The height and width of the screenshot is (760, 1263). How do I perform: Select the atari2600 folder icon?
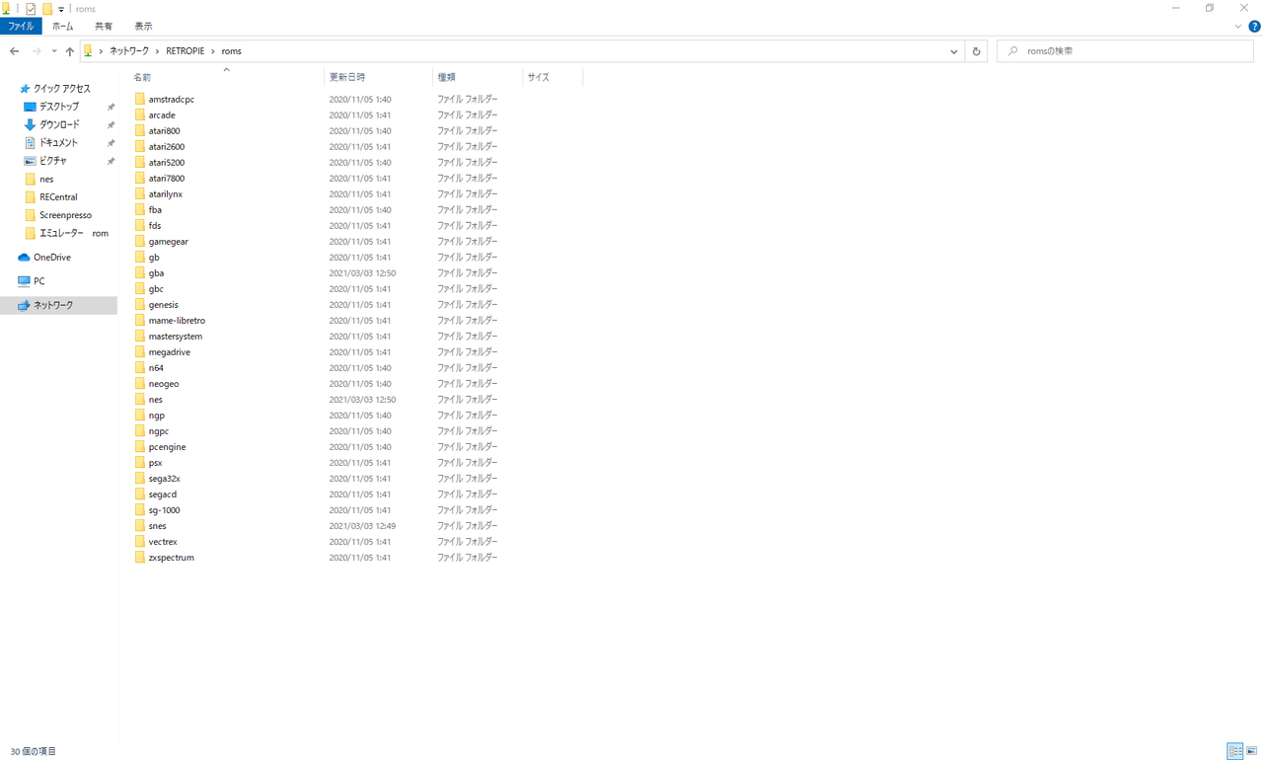140,147
